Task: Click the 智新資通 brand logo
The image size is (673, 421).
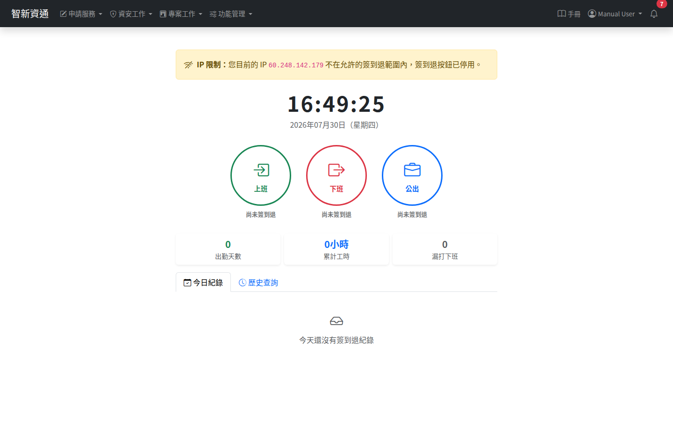Action: (x=30, y=14)
